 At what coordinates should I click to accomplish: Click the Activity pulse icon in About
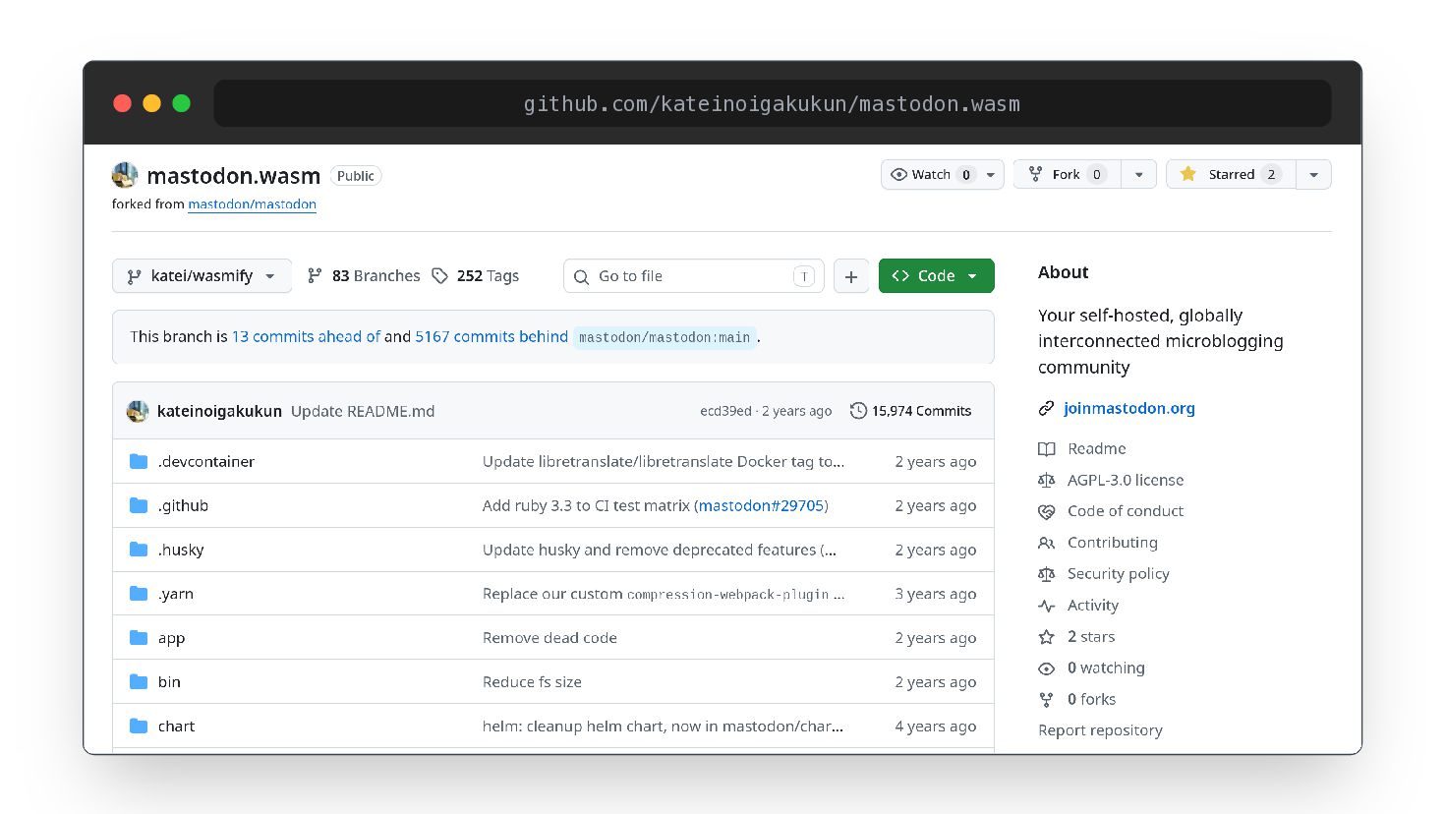(1047, 606)
